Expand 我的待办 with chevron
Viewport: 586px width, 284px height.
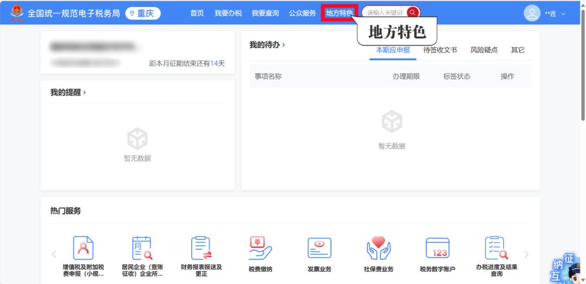tap(267, 45)
